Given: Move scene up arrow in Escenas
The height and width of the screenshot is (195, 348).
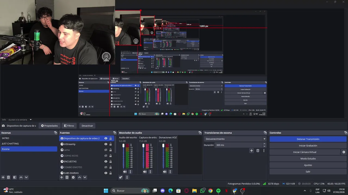Looking at the screenshot, I should click(x=21, y=177).
